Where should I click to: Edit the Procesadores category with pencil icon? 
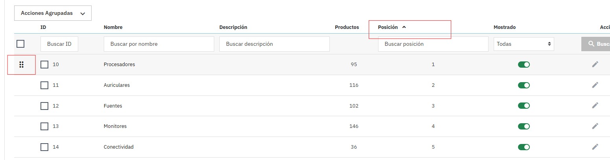pos(595,64)
